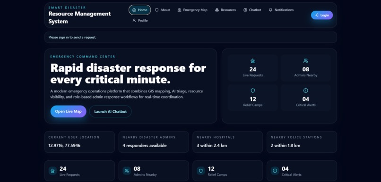Screen dimensions: 381x182
Task: Click the Resource Management System title
Action: coord(80,17)
